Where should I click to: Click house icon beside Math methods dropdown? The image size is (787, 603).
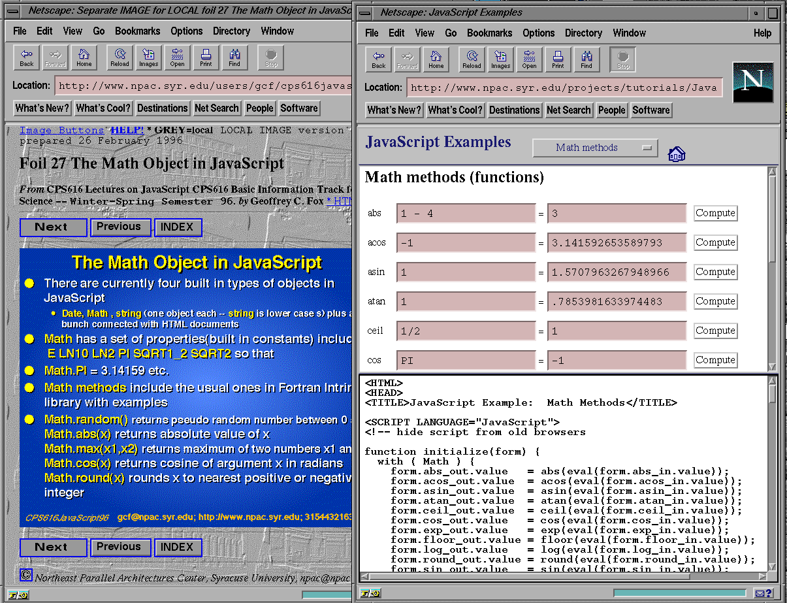pyautogui.click(x=677, y=154)
